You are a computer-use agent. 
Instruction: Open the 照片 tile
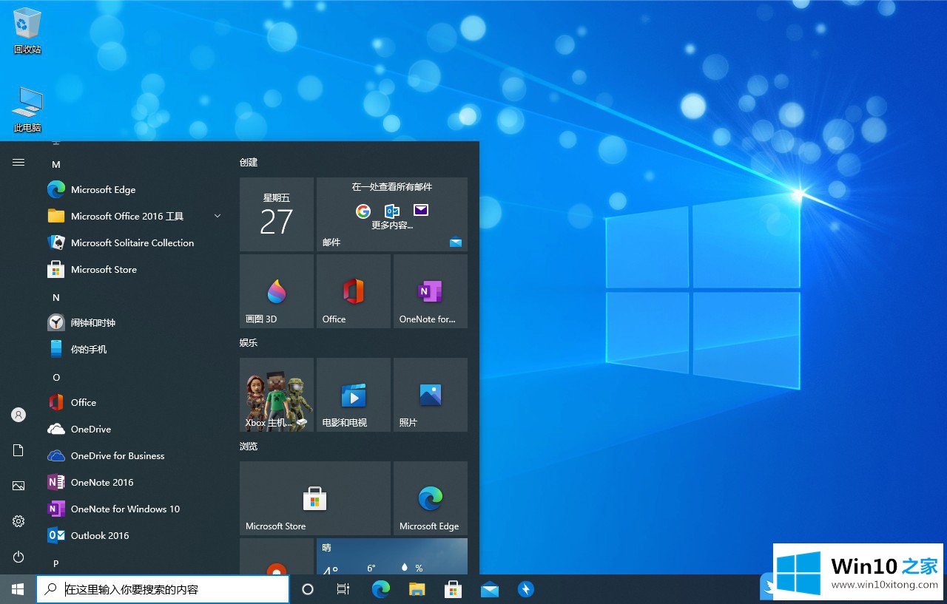tap(431, 395)
